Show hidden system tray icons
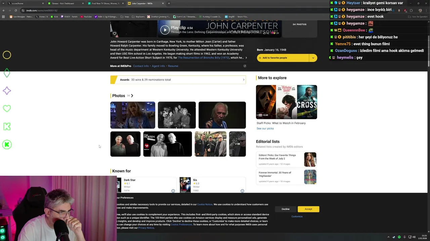 388,237
